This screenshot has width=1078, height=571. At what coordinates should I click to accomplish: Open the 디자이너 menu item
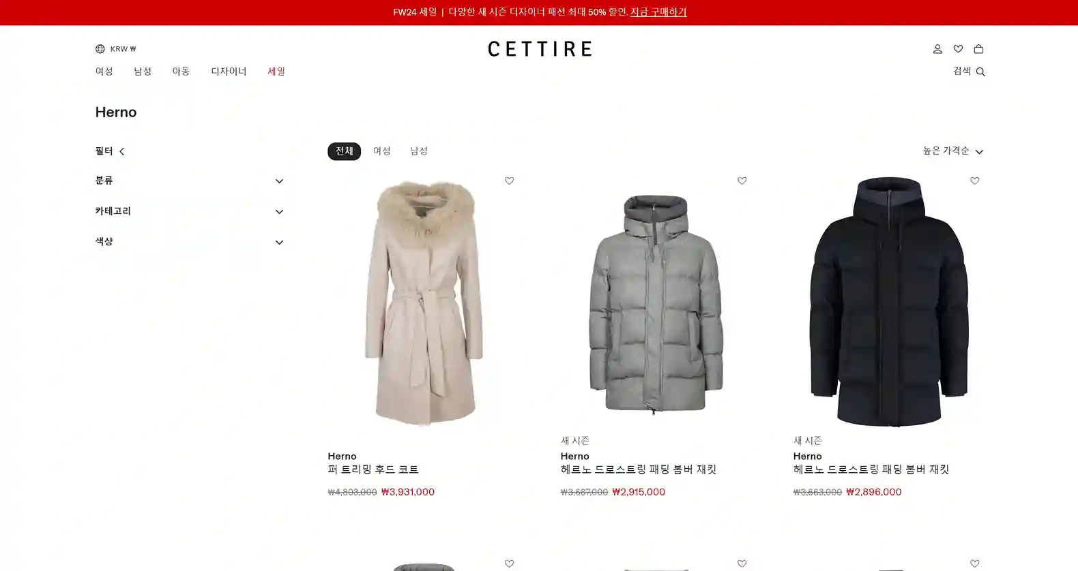pos(229,72)
